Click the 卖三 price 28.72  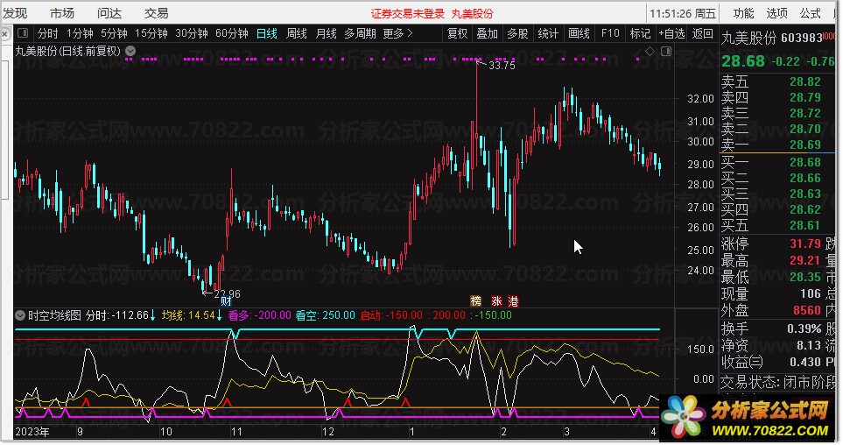tap(804, 113)
